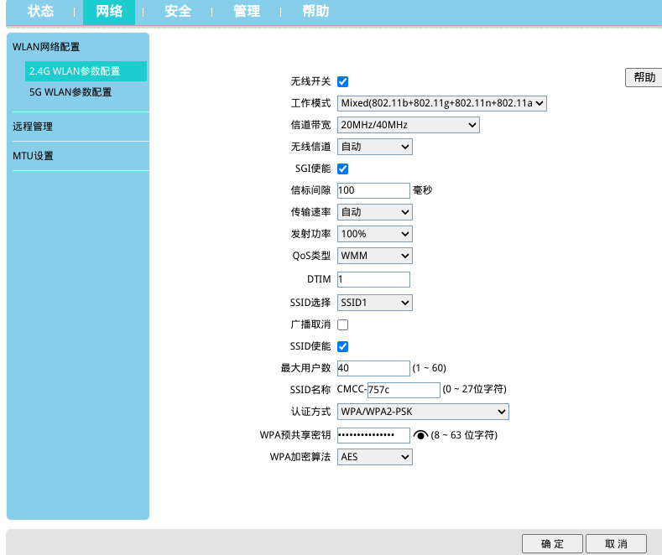
Task: Go to the 管理 tab
Action: [247, 12]
